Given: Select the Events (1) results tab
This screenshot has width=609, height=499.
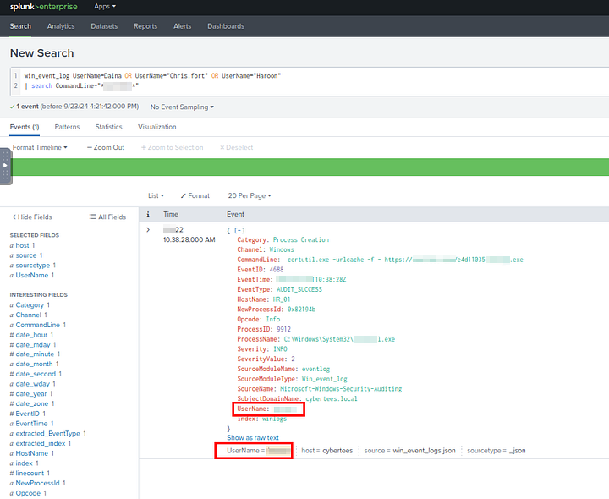Looking at the screenshot, I should [x=25, y=127].
